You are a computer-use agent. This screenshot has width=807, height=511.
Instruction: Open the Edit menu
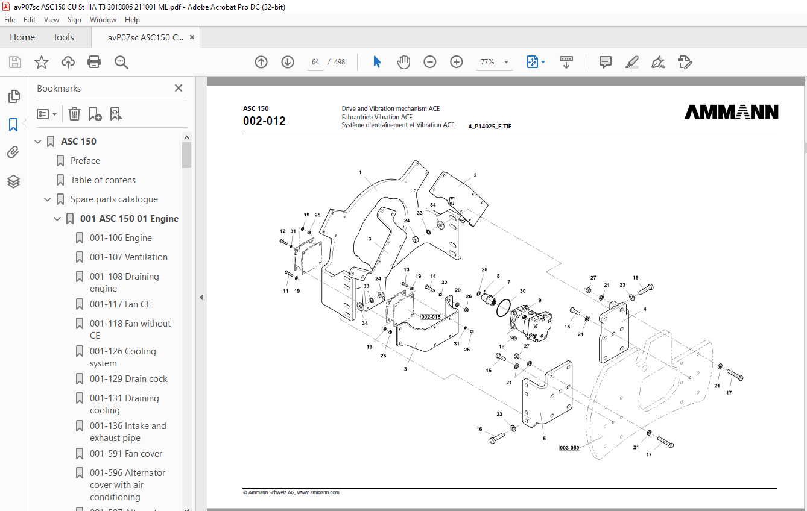pyautogui.click(x=30, y=20)
